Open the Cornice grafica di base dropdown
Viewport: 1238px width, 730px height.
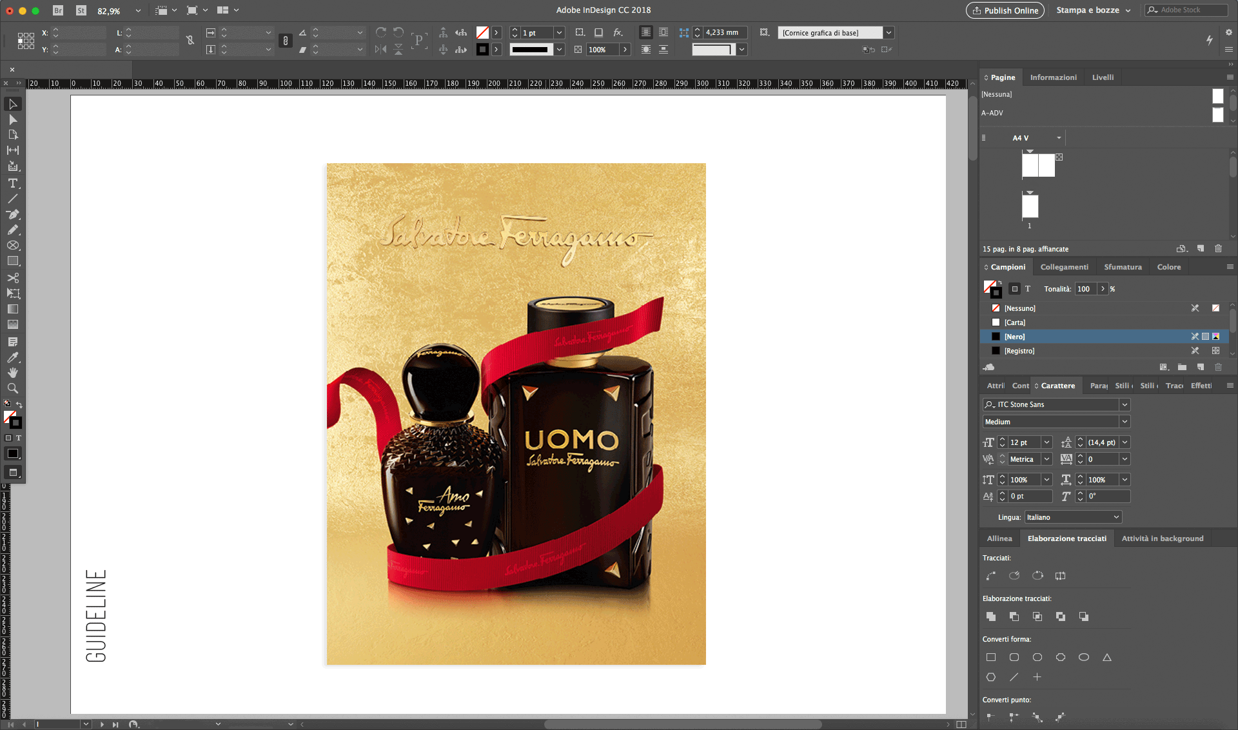point(889,32)
